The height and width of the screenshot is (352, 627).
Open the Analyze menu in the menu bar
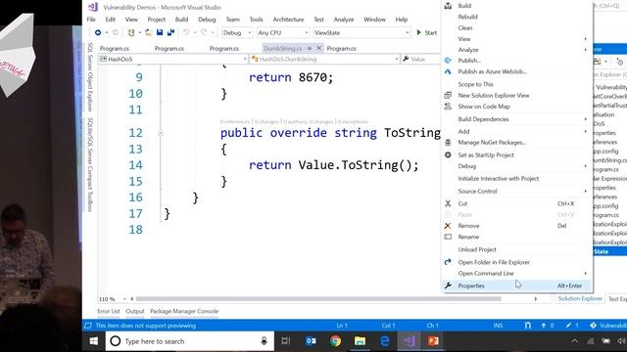tap(344, 20)
